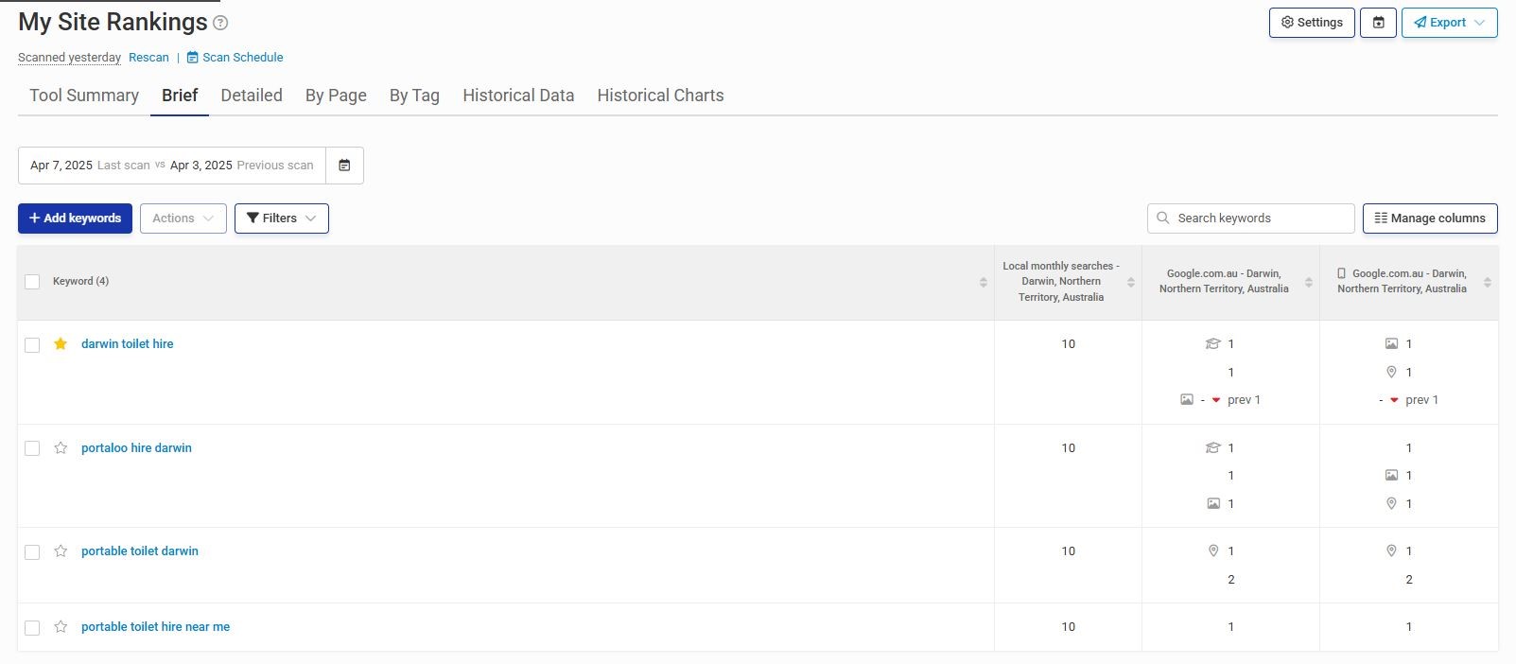The image size is (1516, 664).
Task: Sort by Local monthly searches column
Action: 1130,282
